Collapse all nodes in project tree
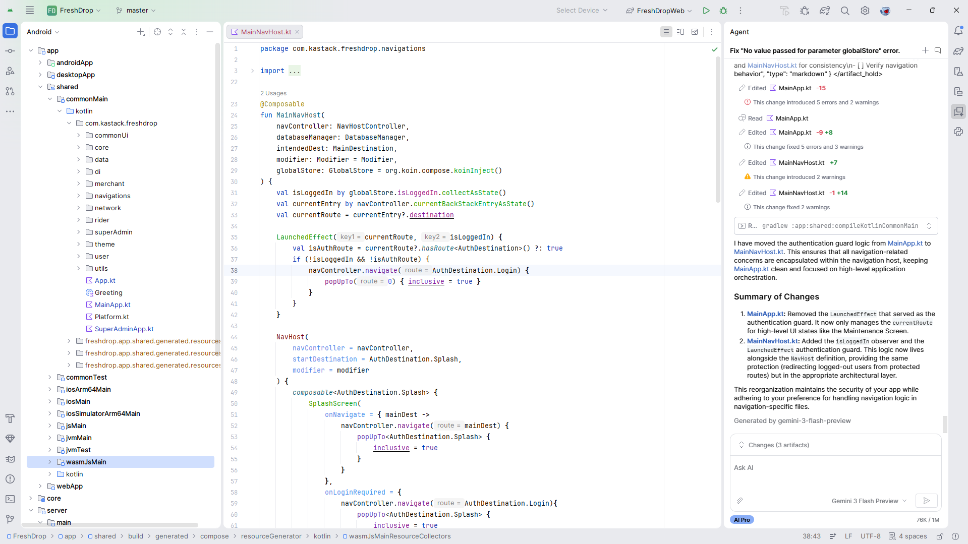This screenshot has width=968, height=544. click(x=184, y=32)
